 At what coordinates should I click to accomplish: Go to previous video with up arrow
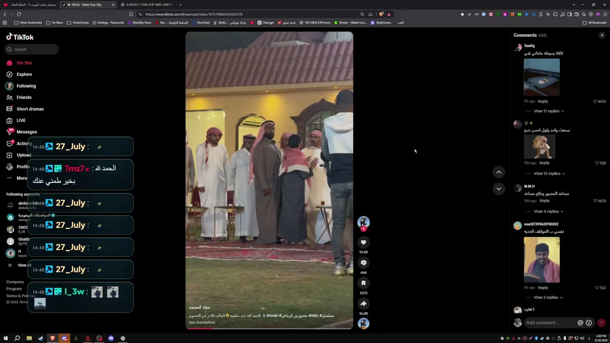point(498,172)
